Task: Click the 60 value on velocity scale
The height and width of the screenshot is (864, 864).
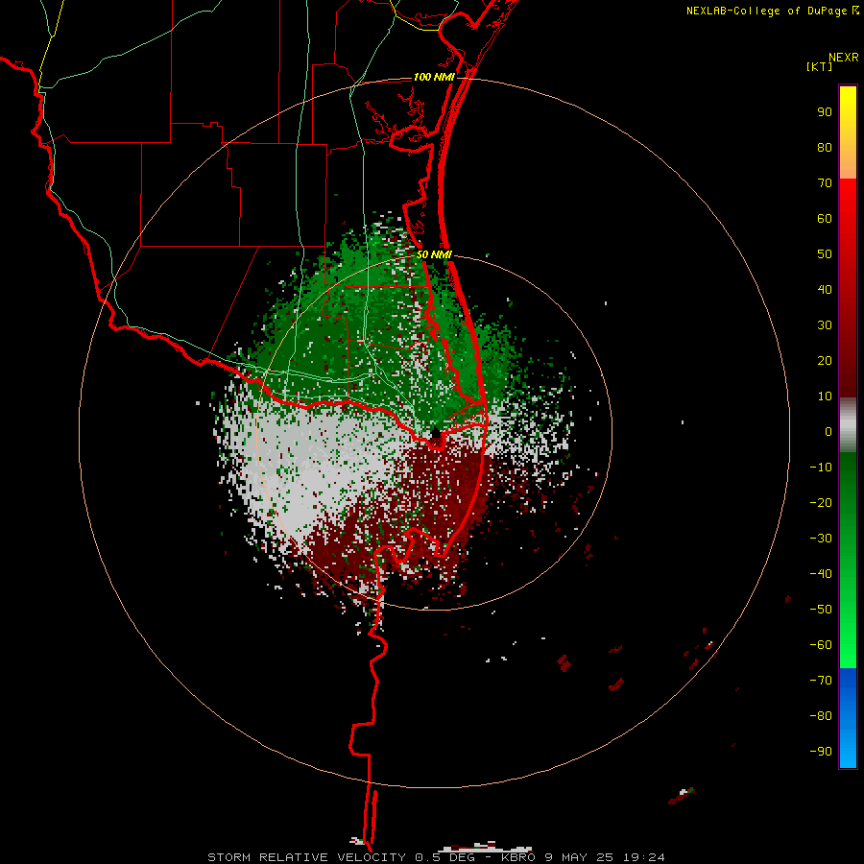Action: pyautogui.click(x=825, y=218)
